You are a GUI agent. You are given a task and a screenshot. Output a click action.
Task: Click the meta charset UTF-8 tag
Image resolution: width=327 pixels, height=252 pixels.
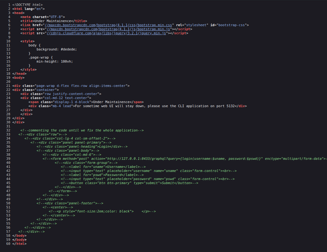click(x=42, y=17)
